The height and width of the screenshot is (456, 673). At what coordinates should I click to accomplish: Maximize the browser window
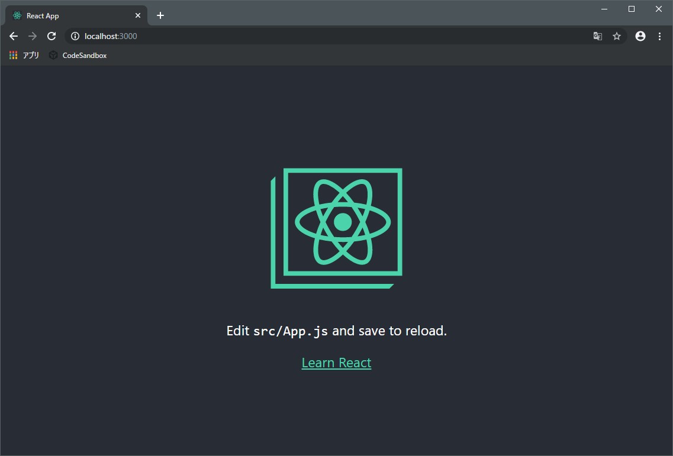click(x=632, y=9)
